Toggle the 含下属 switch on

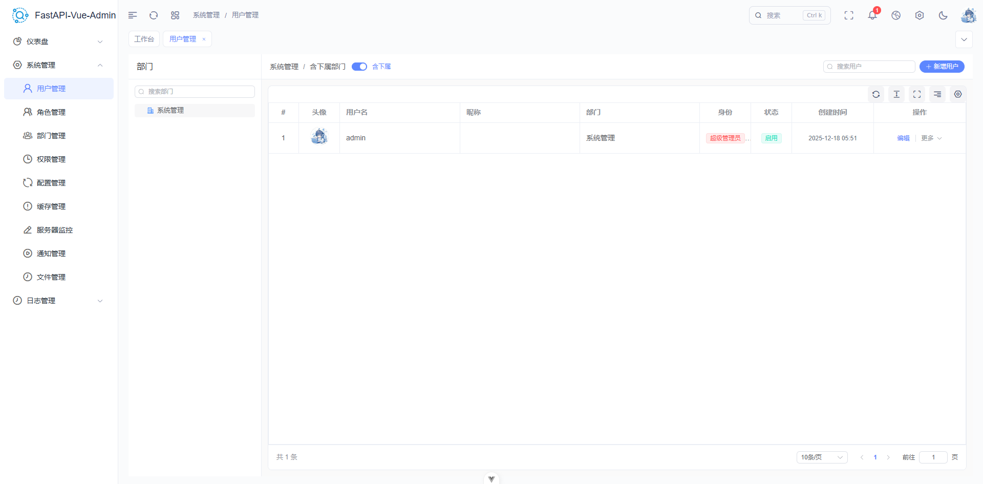[359, 67]
